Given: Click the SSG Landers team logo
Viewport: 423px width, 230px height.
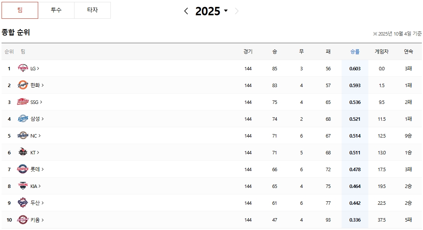Looking at the screenshot, I should click(x=23, y=102).
